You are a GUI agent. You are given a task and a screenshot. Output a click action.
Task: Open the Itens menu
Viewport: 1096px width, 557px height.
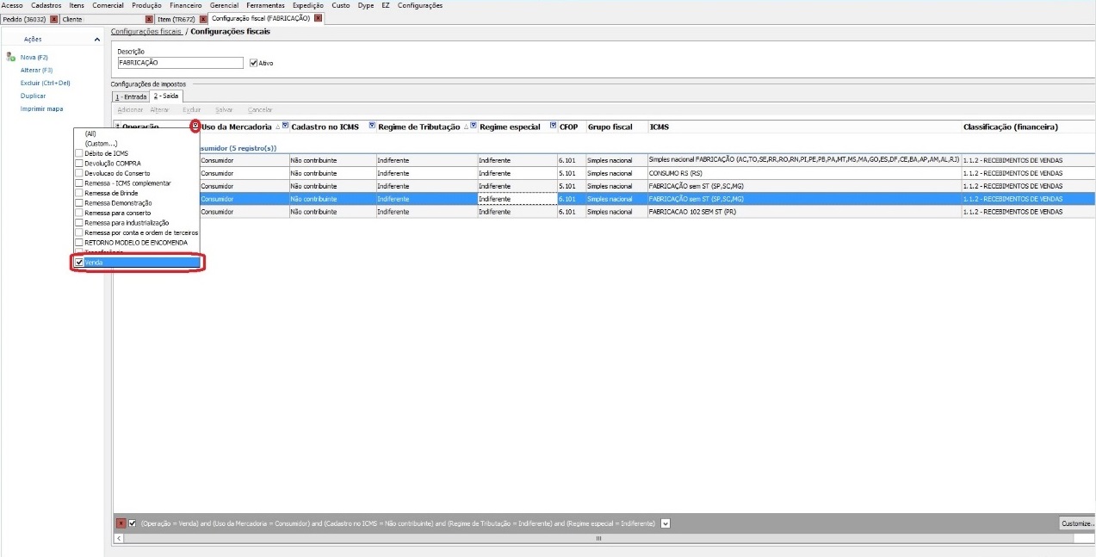[x=77, y=5]
